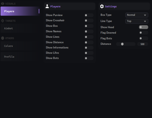Click the person icon in Players header

click(x=47, y=6)
